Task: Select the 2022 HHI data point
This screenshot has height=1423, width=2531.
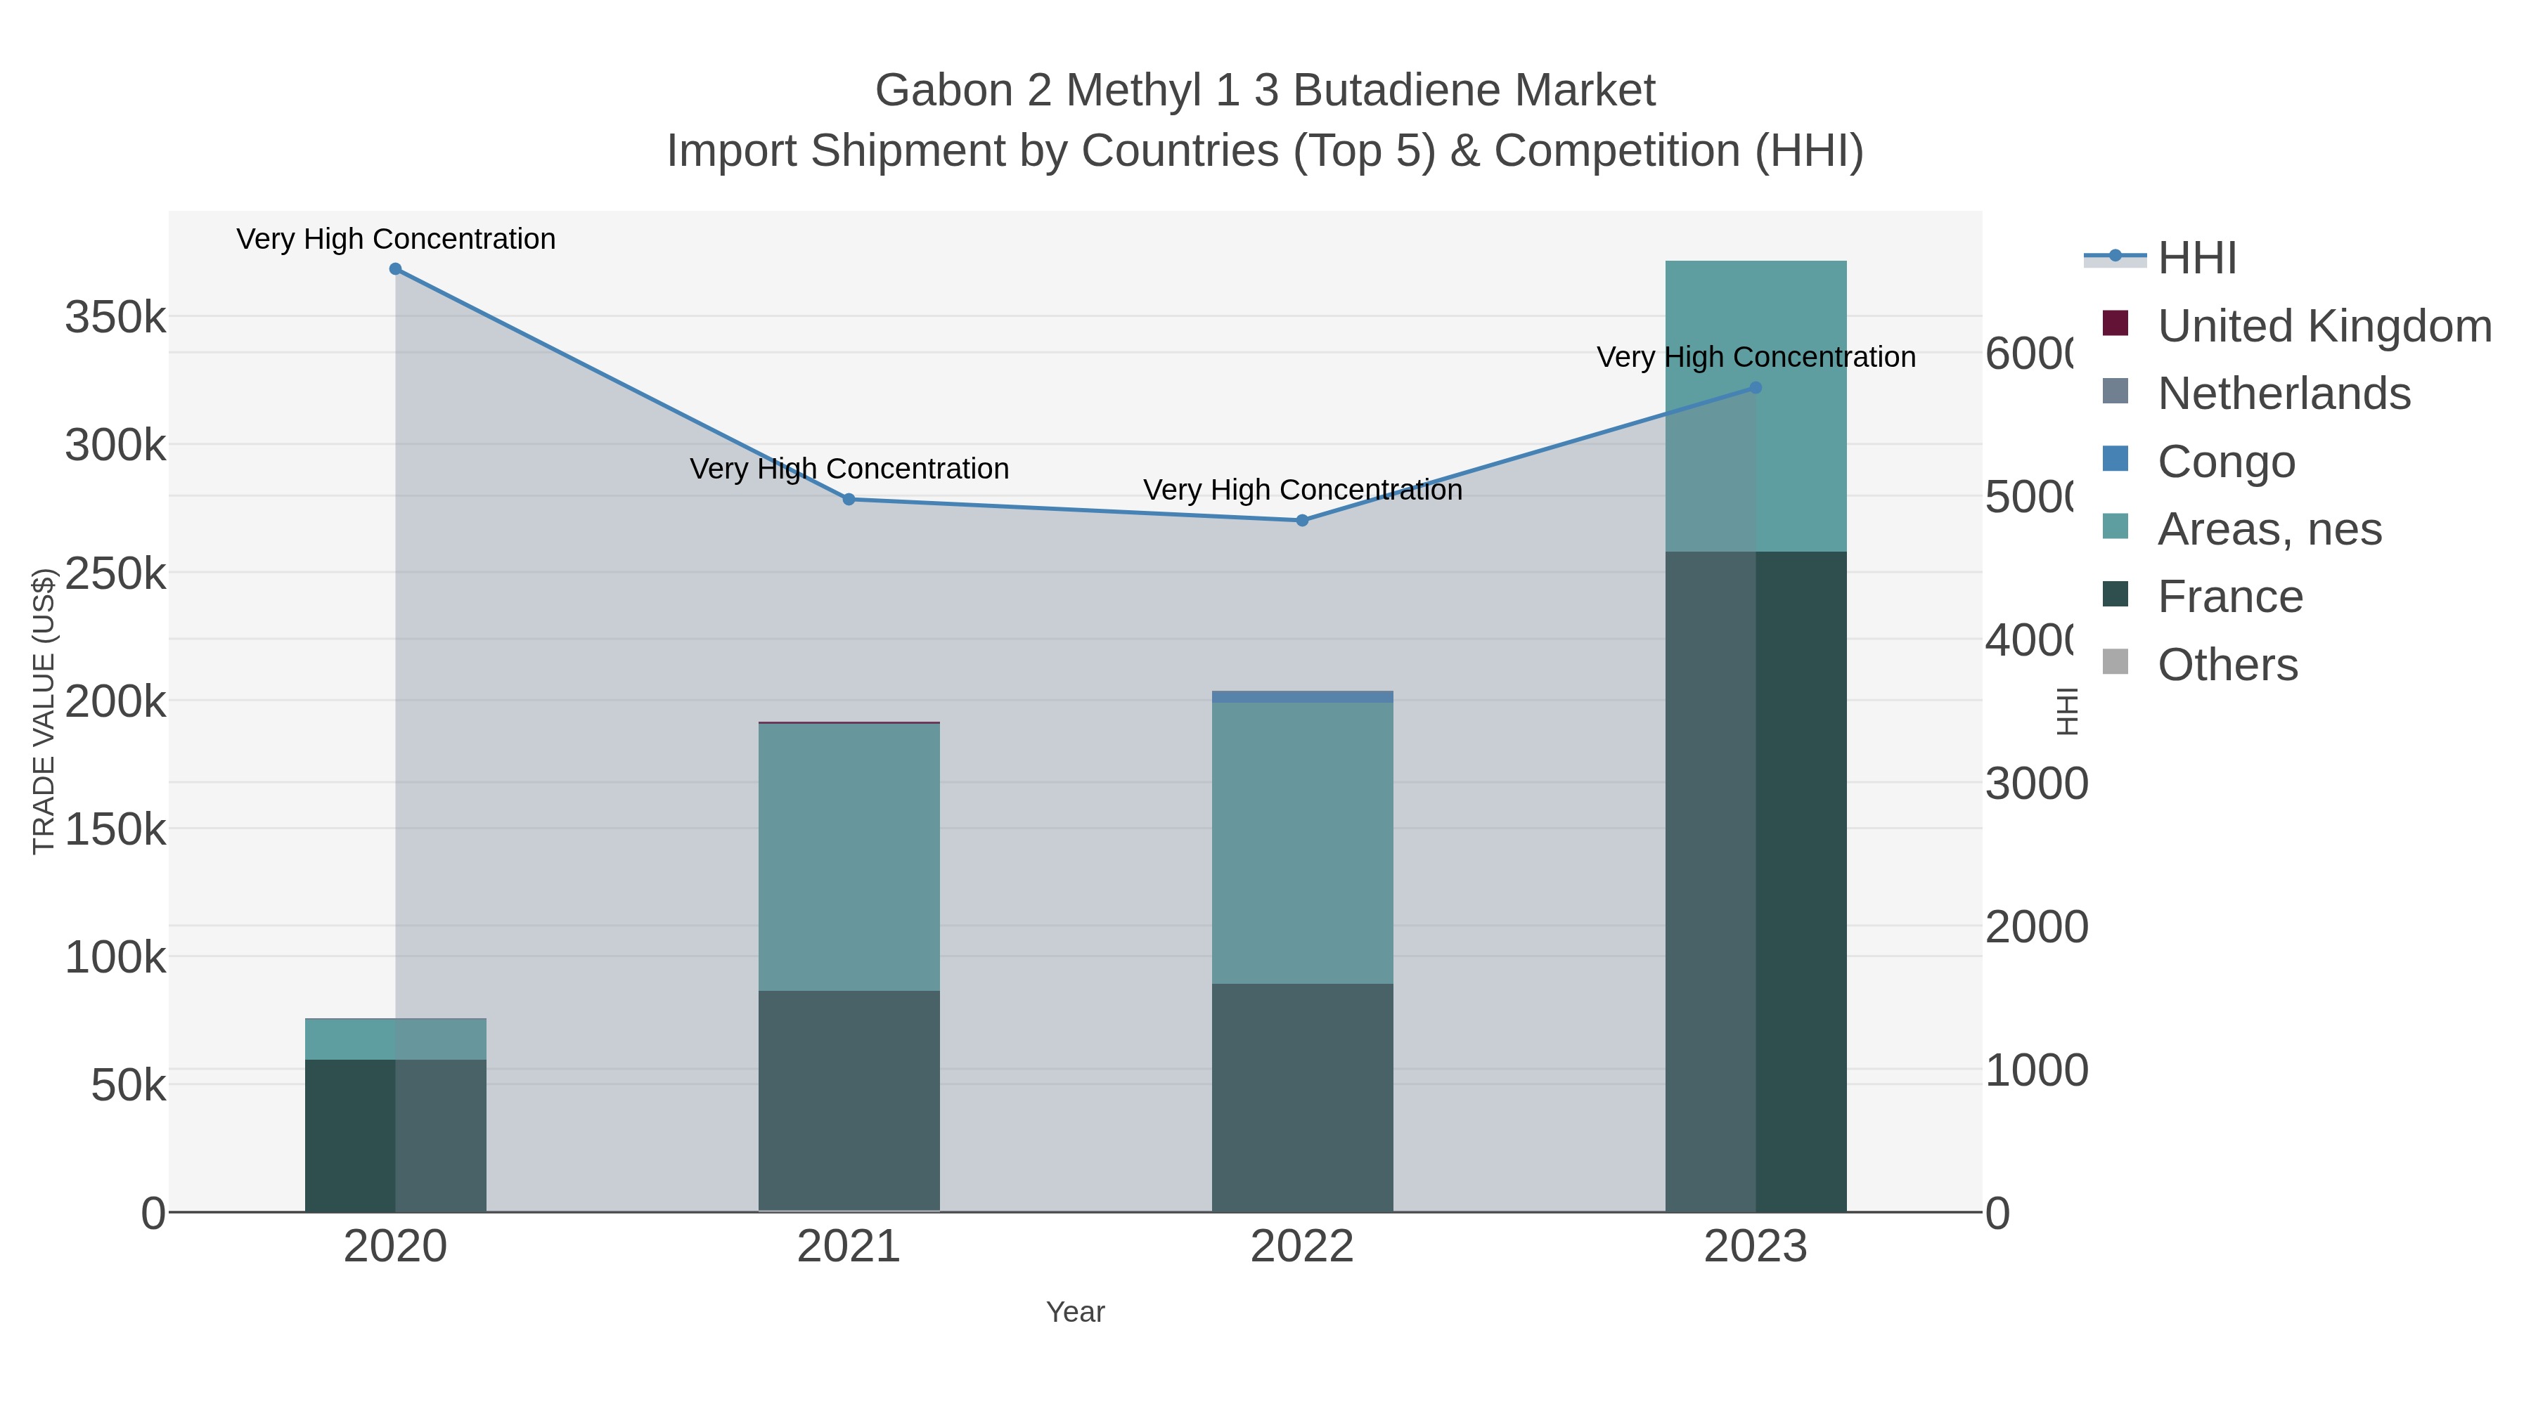Action: (1303, 521)
